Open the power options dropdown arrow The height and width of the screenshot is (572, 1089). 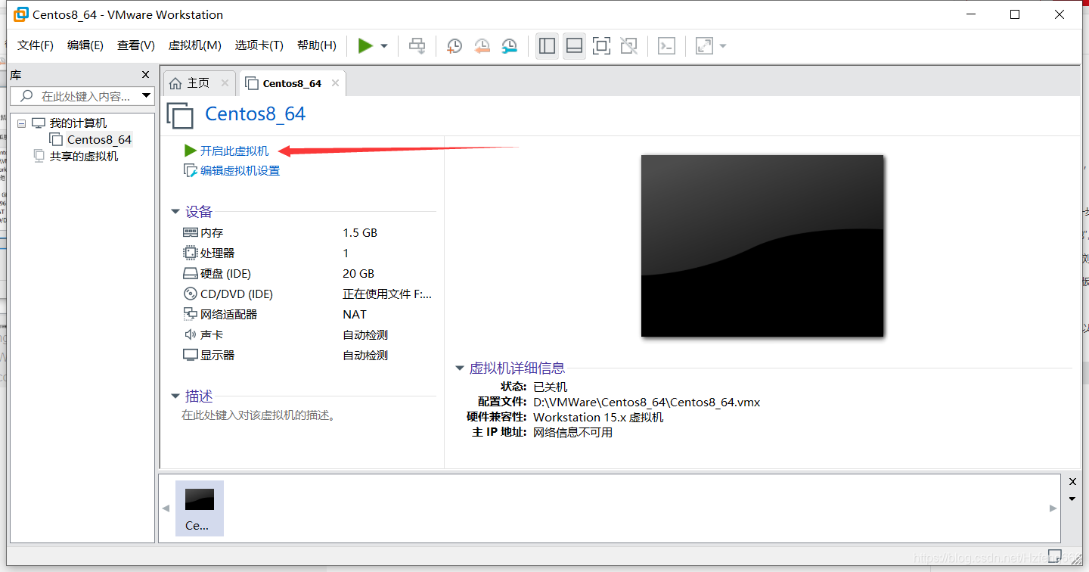click(384, 46)
